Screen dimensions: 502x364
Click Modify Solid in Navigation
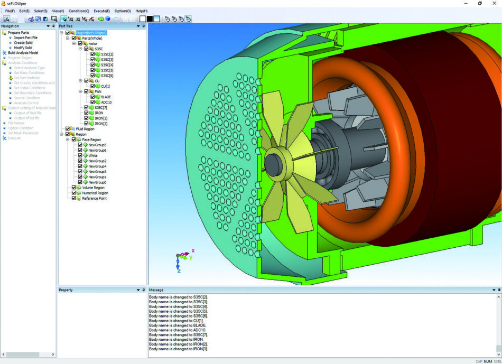pos(23,48)
